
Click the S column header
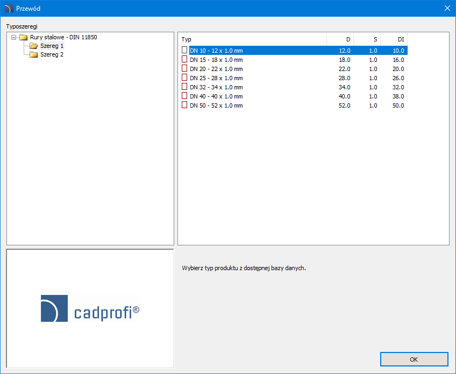click(367, 39)
